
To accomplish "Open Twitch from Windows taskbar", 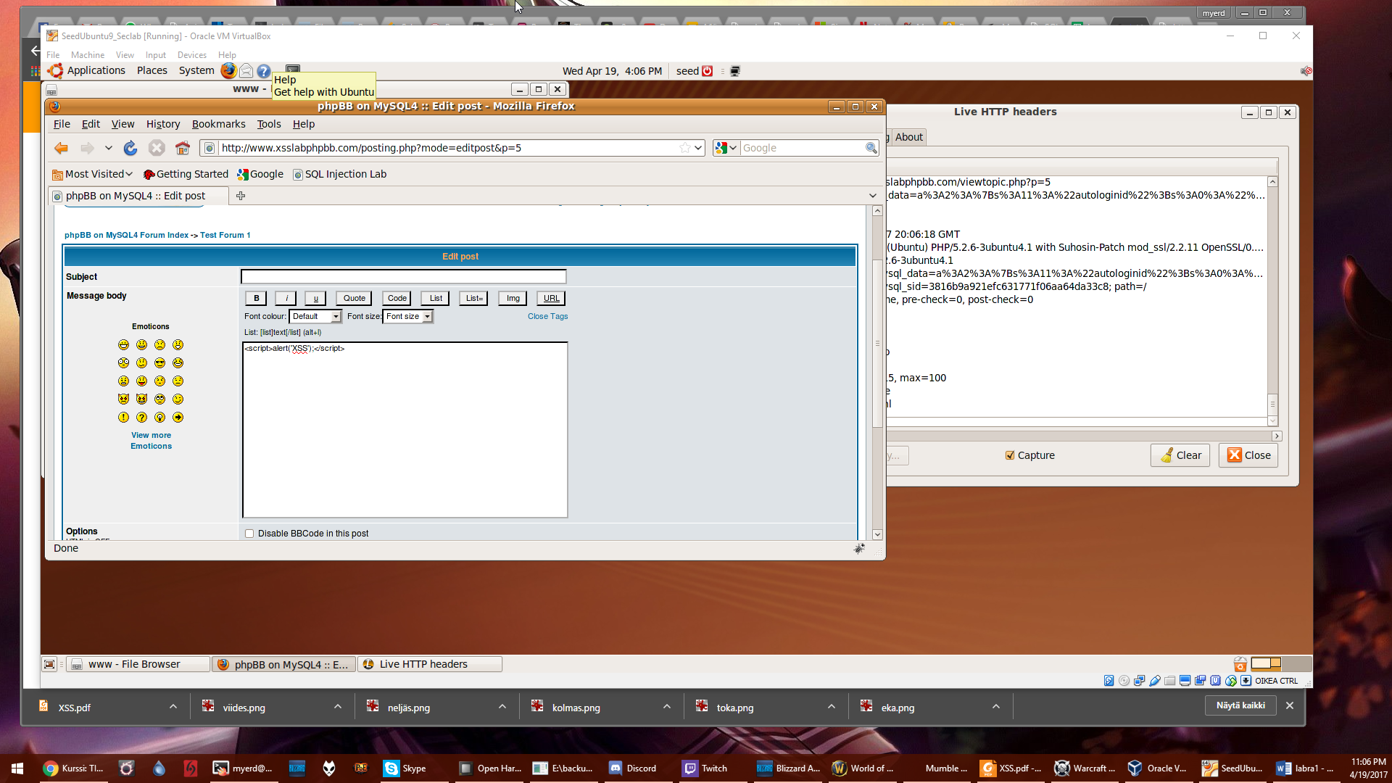I will click(706, 768).
